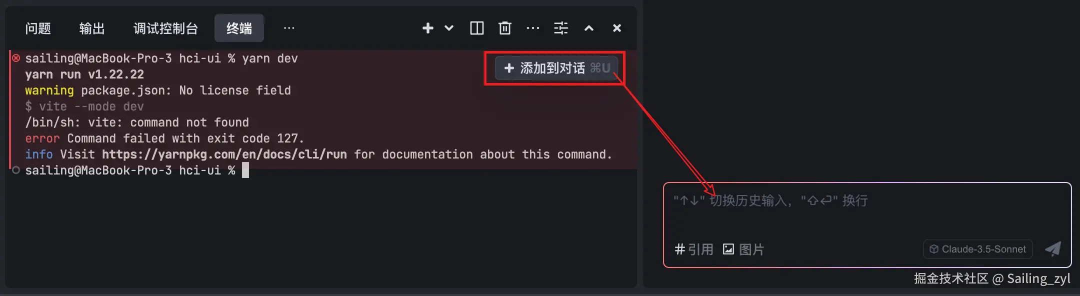
Task: Open the 调试控制台 tab
Action: (166, 28)
